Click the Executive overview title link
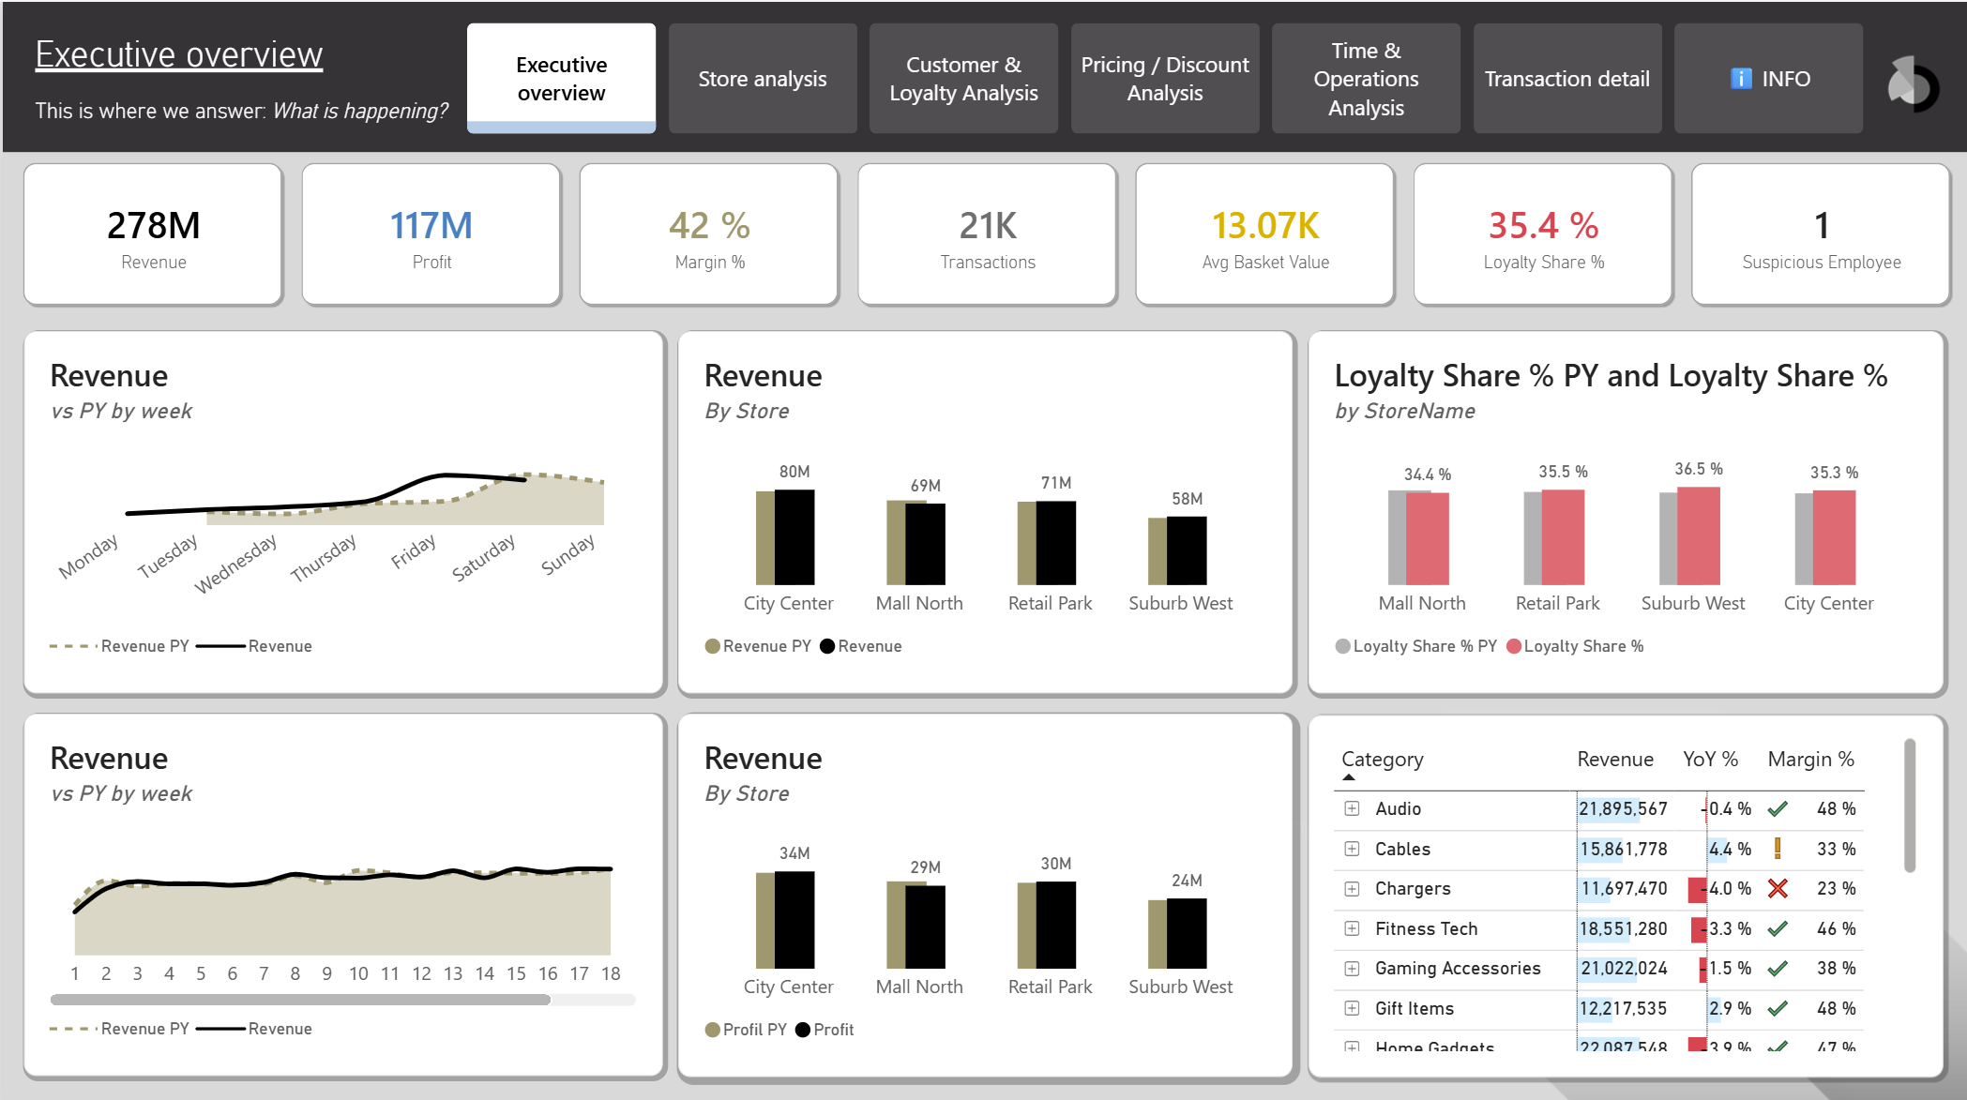1967x1100 pixels. tap(179, 54)
